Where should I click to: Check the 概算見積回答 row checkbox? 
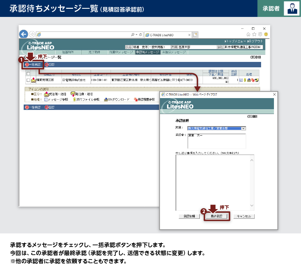(28, 81)
